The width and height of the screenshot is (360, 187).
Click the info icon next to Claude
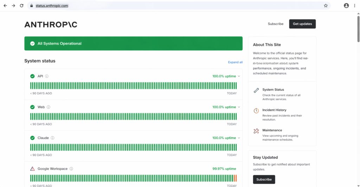[53, 138]
